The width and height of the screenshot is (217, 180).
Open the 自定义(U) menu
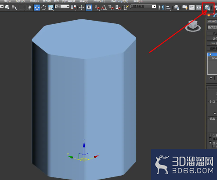[99, 1]
